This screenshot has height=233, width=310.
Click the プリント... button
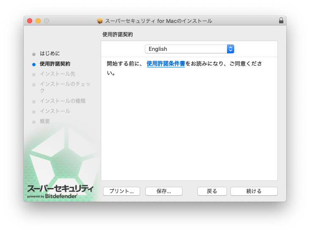[122, 191]
